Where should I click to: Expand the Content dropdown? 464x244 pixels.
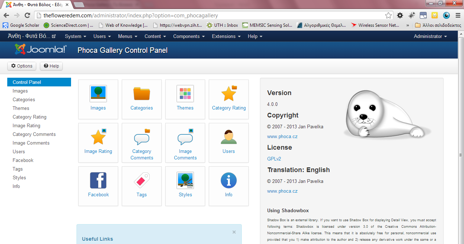tap(155, 36)
